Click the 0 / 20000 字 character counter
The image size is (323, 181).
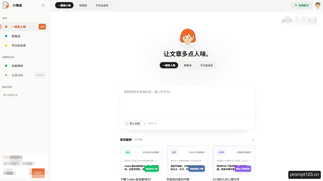point(150,124)
